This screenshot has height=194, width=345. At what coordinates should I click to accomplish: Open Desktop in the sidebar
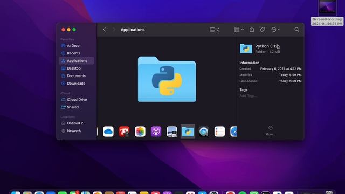click(77, 68)
